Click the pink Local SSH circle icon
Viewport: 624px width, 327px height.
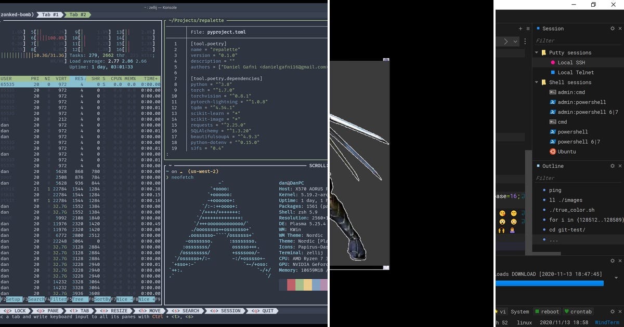(553, 62)
